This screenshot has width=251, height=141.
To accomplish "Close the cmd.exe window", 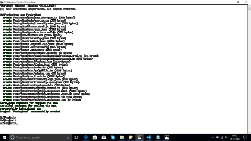I will (246, 2).
